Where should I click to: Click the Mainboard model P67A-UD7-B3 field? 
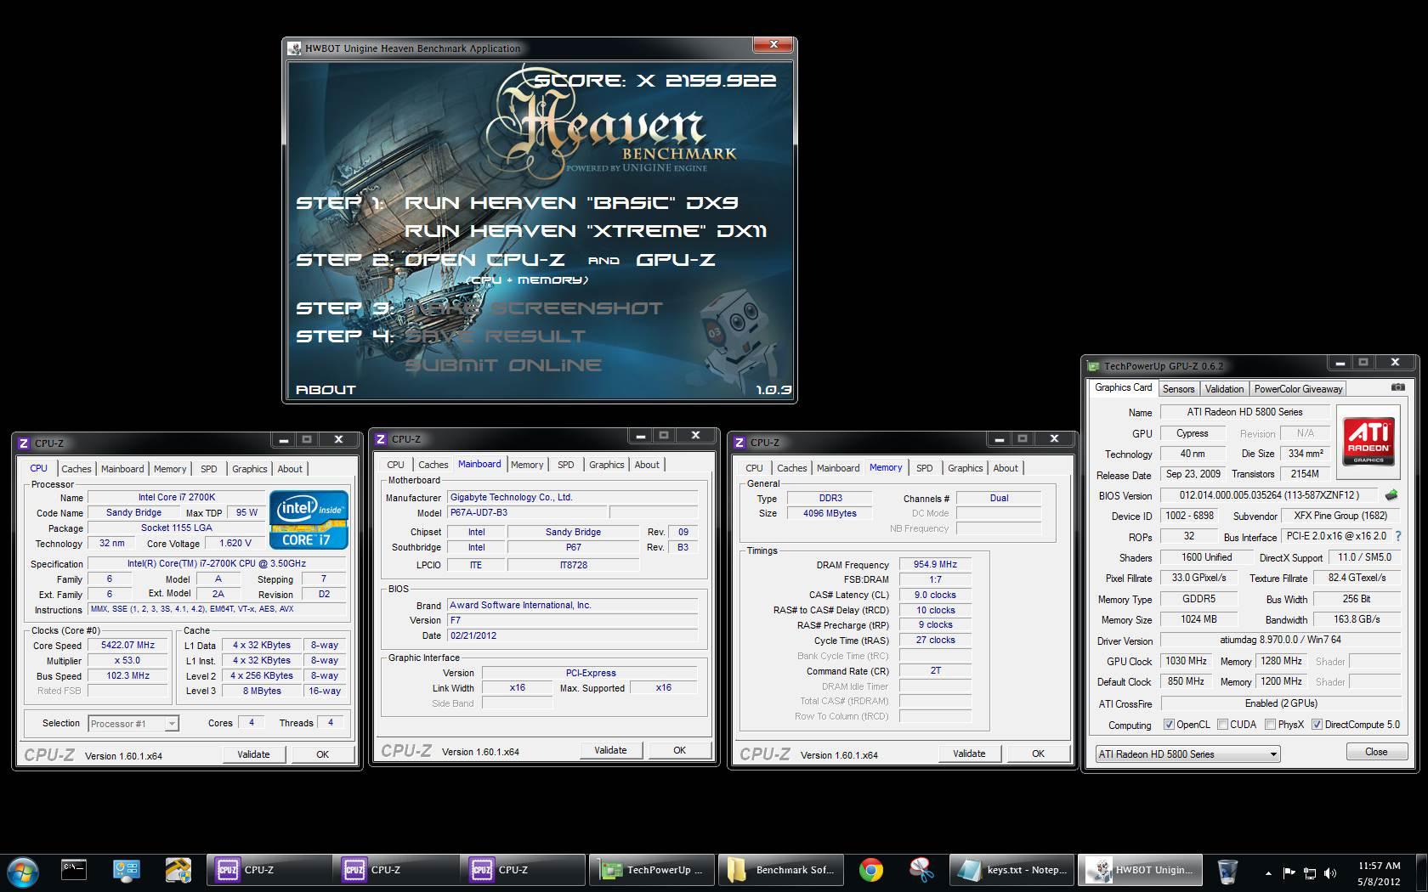click(527, 513)
